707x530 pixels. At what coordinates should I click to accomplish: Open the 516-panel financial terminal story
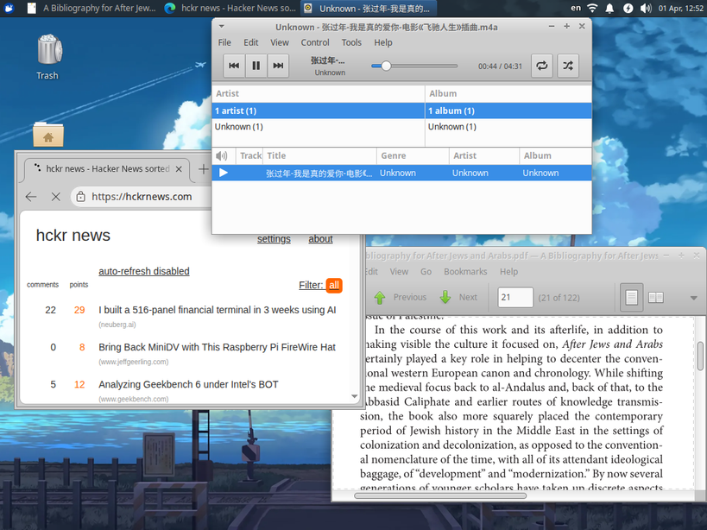(x=218, y=310)
